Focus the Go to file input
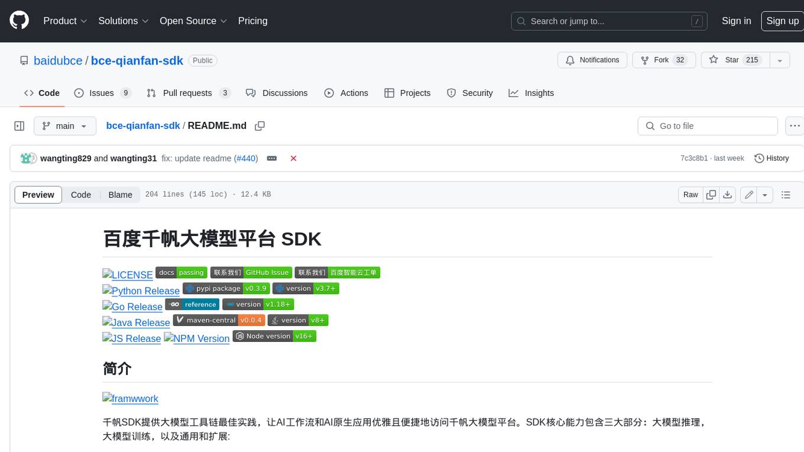The image size is (804, 452). click(x=708, y=126)
